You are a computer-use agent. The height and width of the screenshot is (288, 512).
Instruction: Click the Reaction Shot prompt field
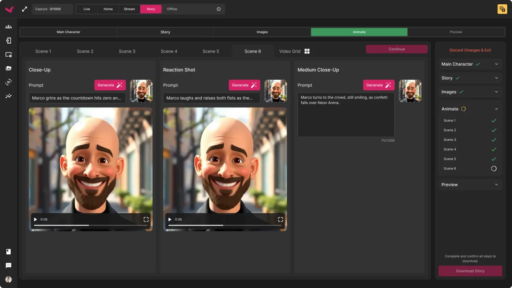[212, 98]
